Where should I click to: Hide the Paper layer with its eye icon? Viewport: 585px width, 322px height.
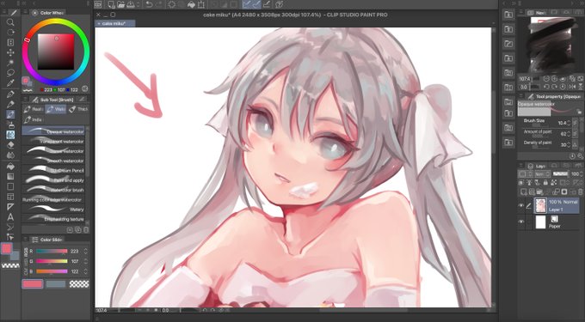click(x=521, y=222)
